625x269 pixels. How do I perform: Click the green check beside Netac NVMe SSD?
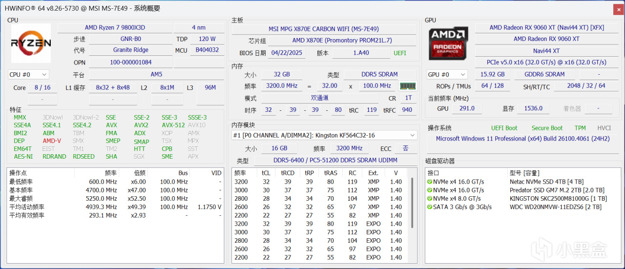pyautogui.click(x=430, y=182)
